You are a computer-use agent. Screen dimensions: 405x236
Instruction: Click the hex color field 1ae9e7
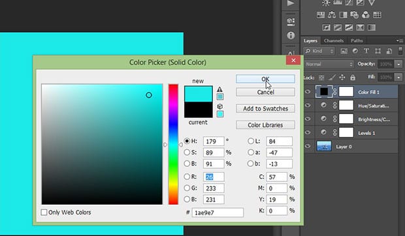(x=218, y=213)
